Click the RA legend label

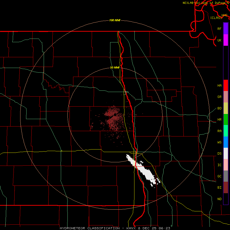(219, 131)
